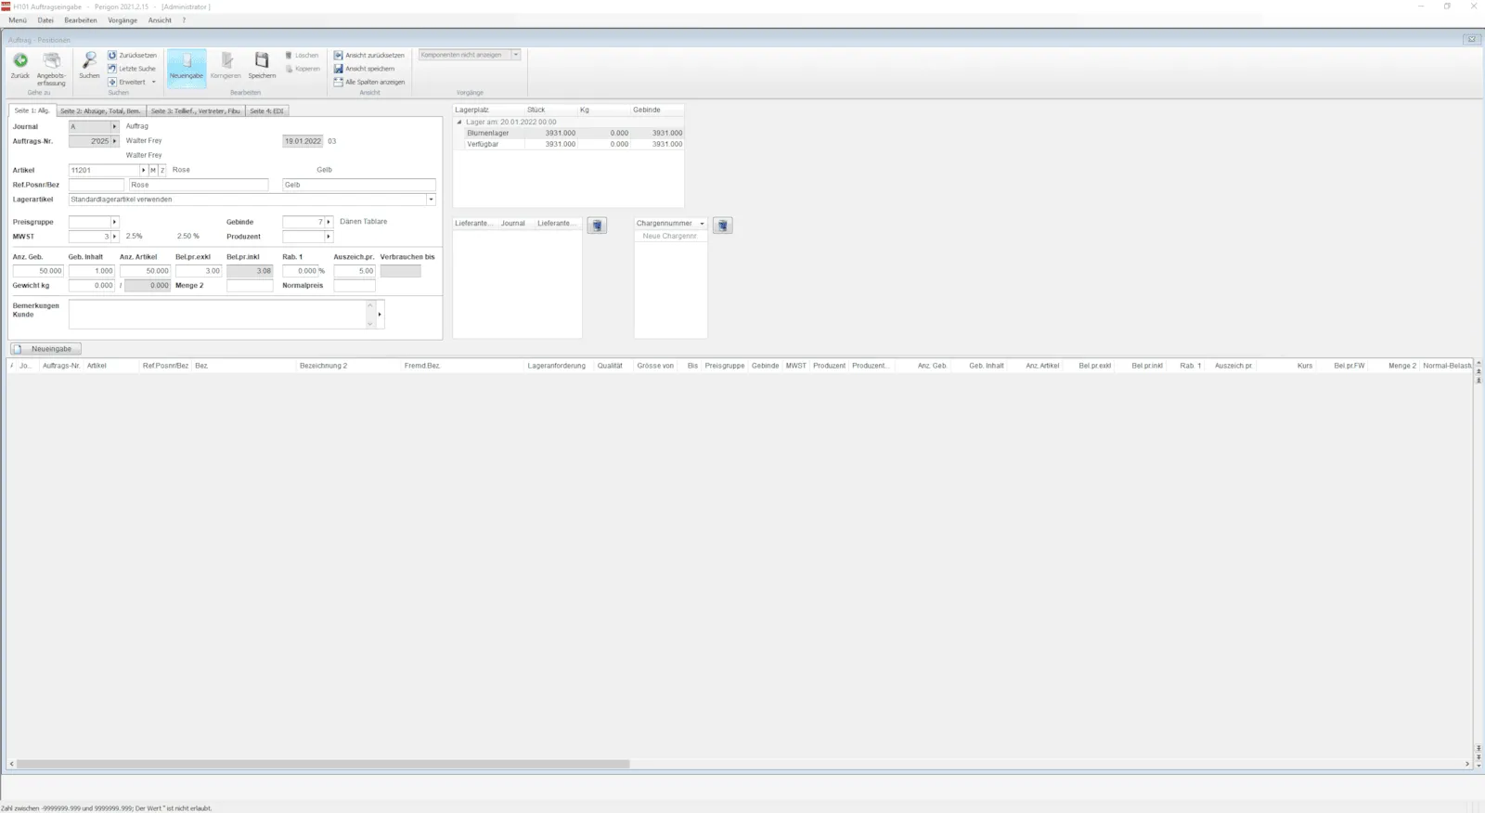Click the Z button next to Artikel
The width and height of the screenshot is (1485, 813).
162,171
